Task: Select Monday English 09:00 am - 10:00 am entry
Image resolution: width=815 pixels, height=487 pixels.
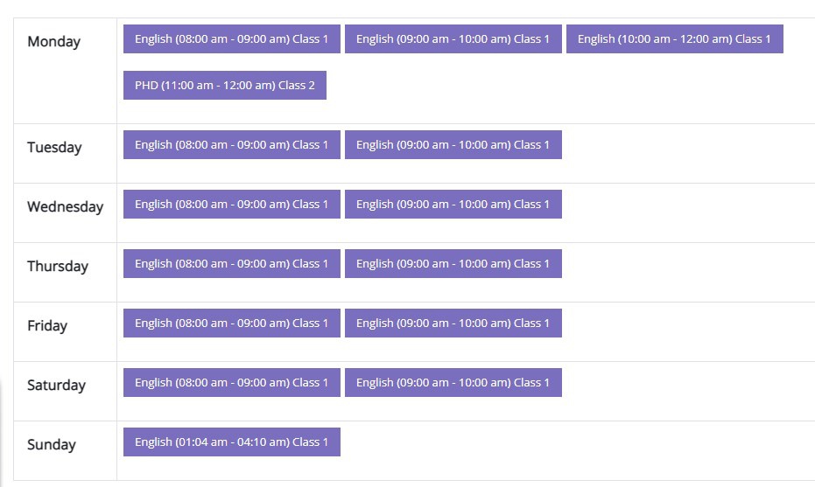Action: 453,39
